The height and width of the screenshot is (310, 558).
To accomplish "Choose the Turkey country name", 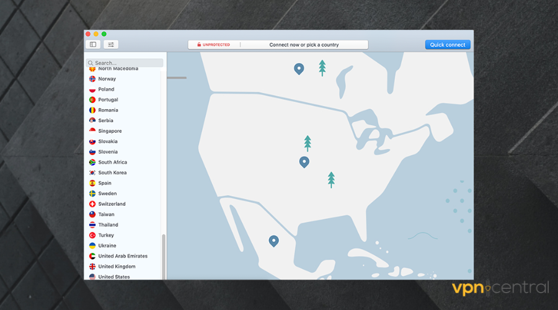I will (x=106, y=235).
